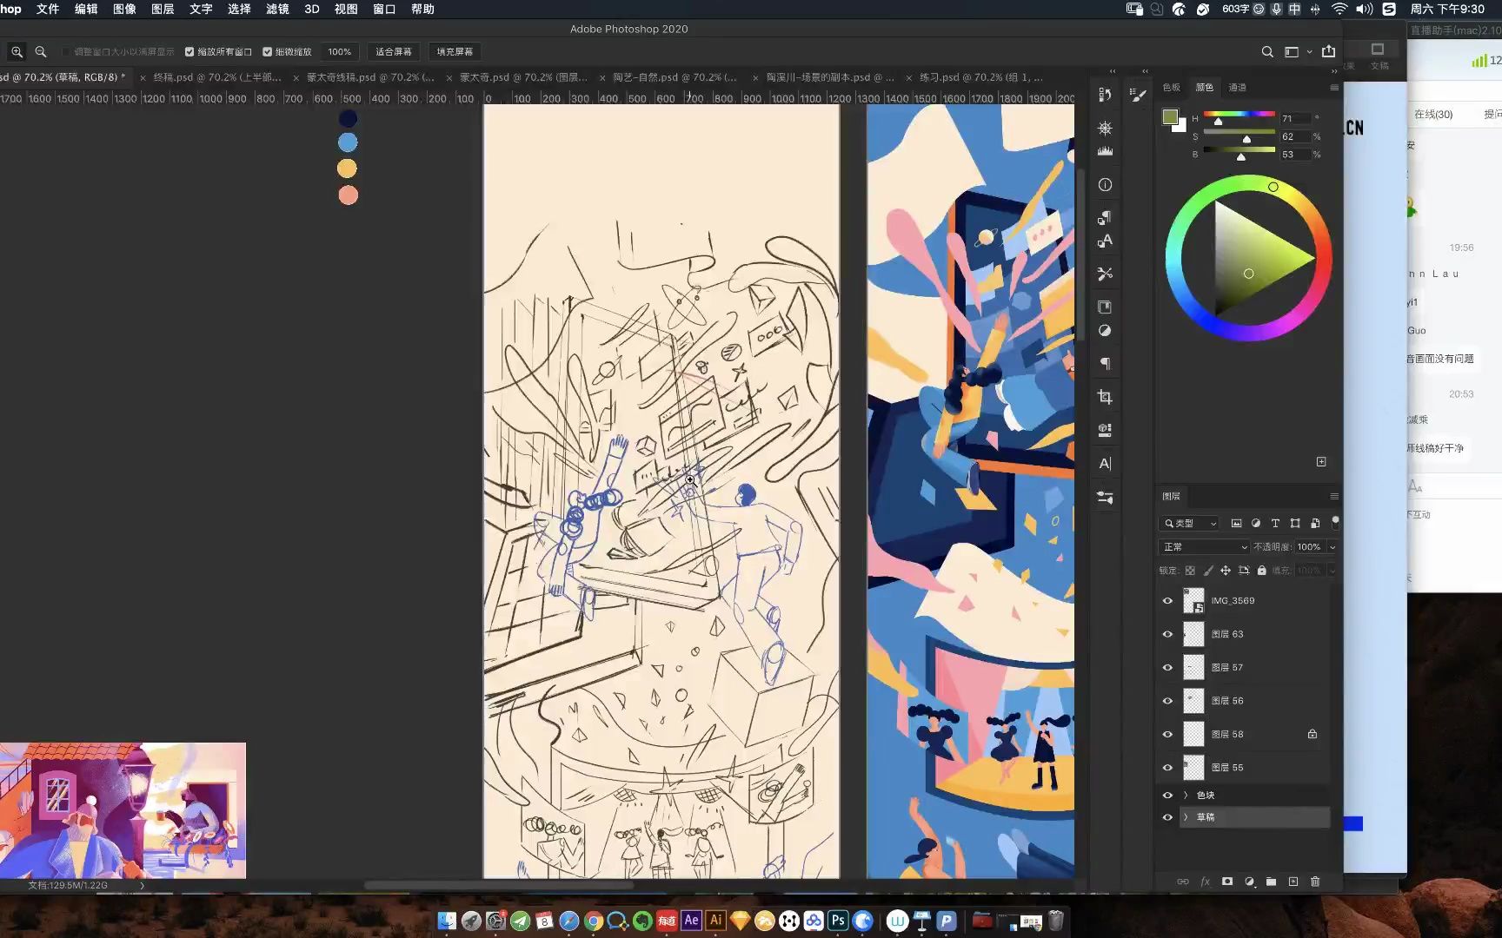Toggle 细微缩放 checkbox
Image resolution: width=1502 pixels, height=938 pixels.
[x=268, y=52]
